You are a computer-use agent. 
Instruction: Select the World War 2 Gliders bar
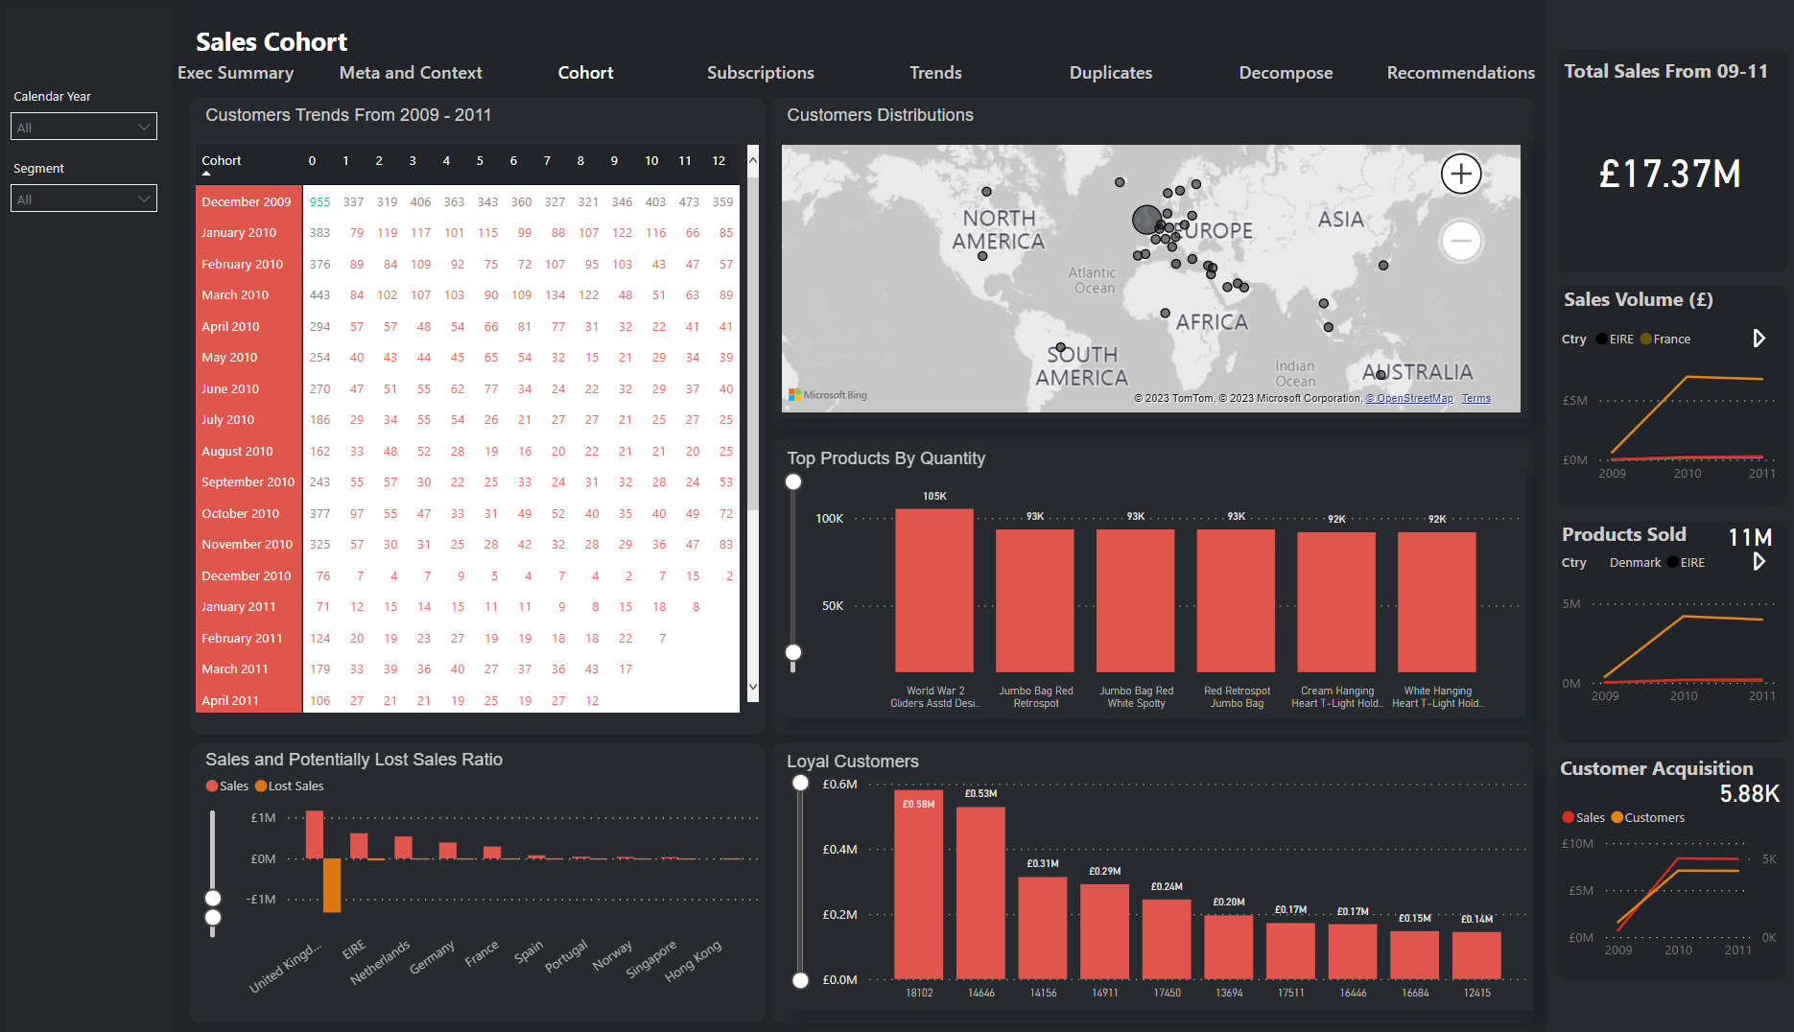click(x=933, y=590)
